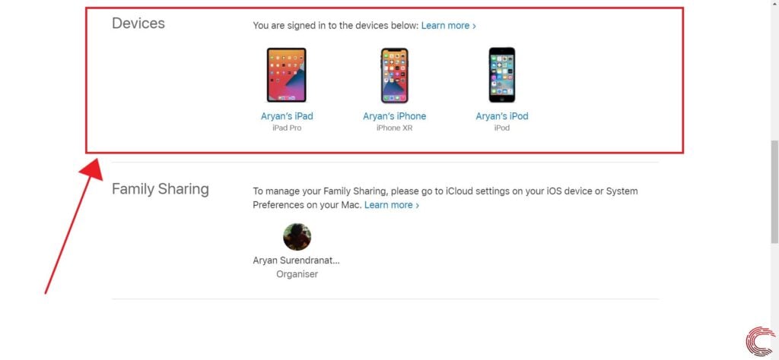
Task: Click Learn more in Family Sharing section
Action: (389, 205)
